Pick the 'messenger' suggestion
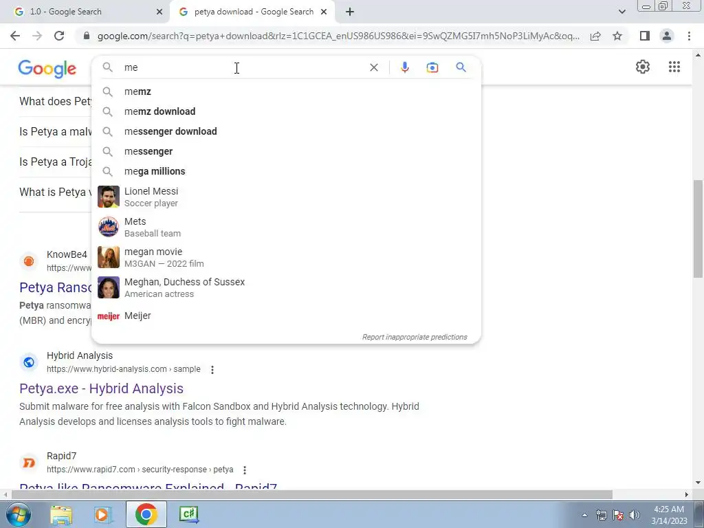The width and height of the screenshot is (704, 528). (x=286, y=151)
